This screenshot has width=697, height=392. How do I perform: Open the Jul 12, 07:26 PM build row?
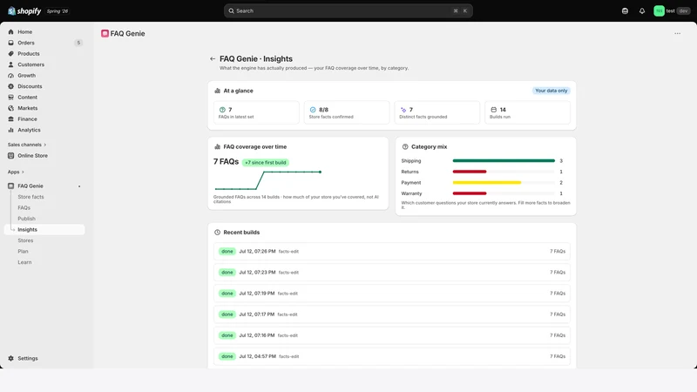391,252
